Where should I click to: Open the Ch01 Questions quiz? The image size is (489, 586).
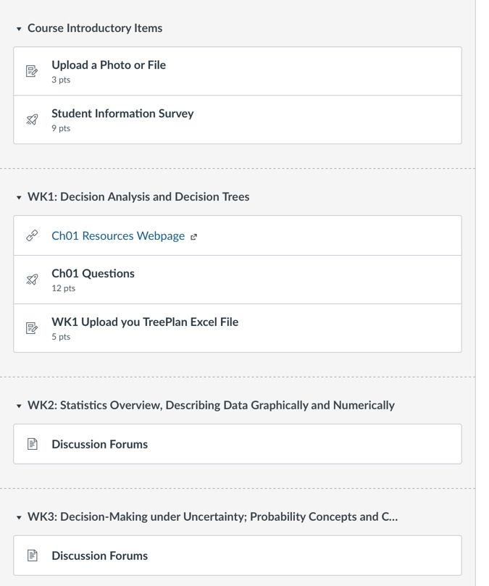[x=93, y=274]
